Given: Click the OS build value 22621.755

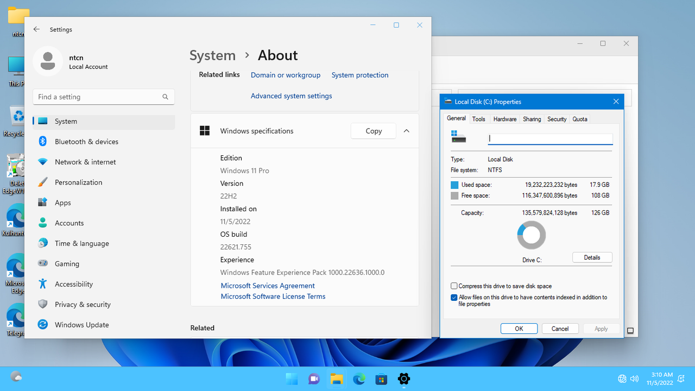Looking at the screenshot, I should point(236,247).
